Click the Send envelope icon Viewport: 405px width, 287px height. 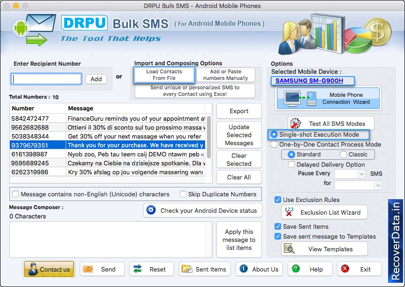point(88,269)
